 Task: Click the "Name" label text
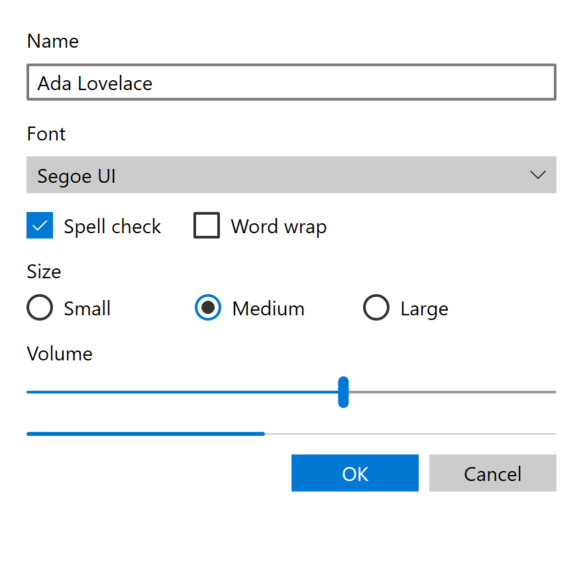point(53,41)
